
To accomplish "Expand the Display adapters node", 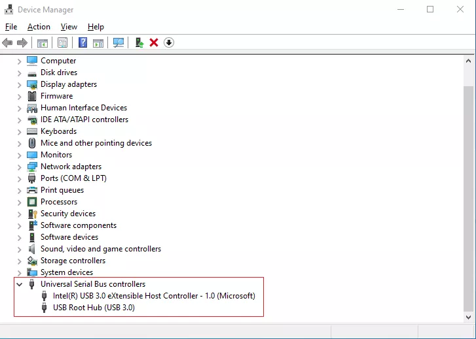I will point(20,85).
